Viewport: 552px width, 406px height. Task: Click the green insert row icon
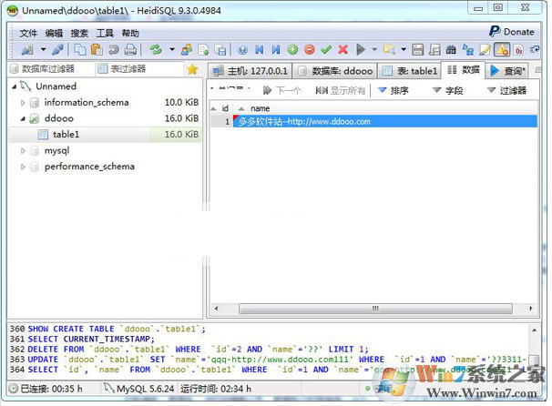292,49
